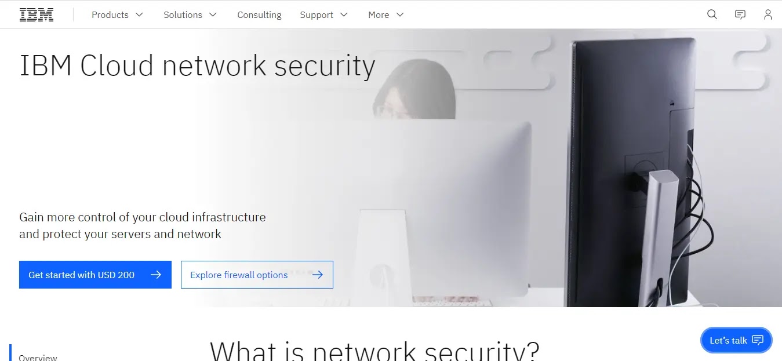Open the Solutions menu label

pos(183,14)
